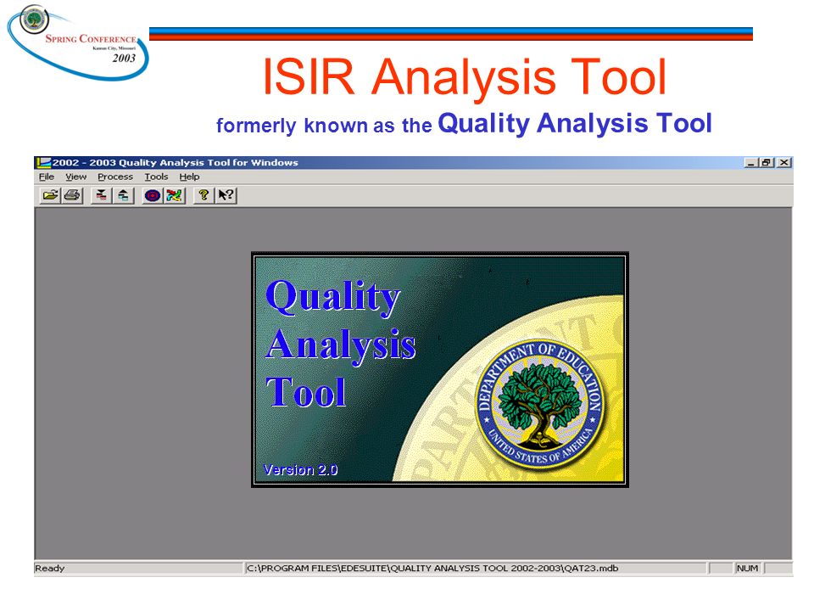Click the printer toolbar icon
The image size is (814, 611).
point(72,195)
